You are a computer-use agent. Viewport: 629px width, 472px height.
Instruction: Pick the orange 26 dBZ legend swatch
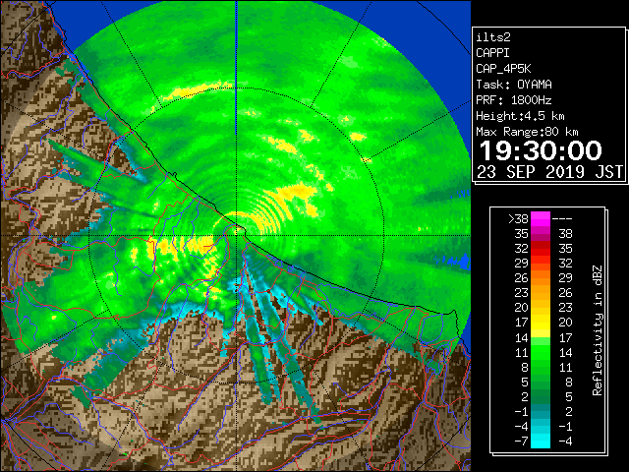(541, 278)
